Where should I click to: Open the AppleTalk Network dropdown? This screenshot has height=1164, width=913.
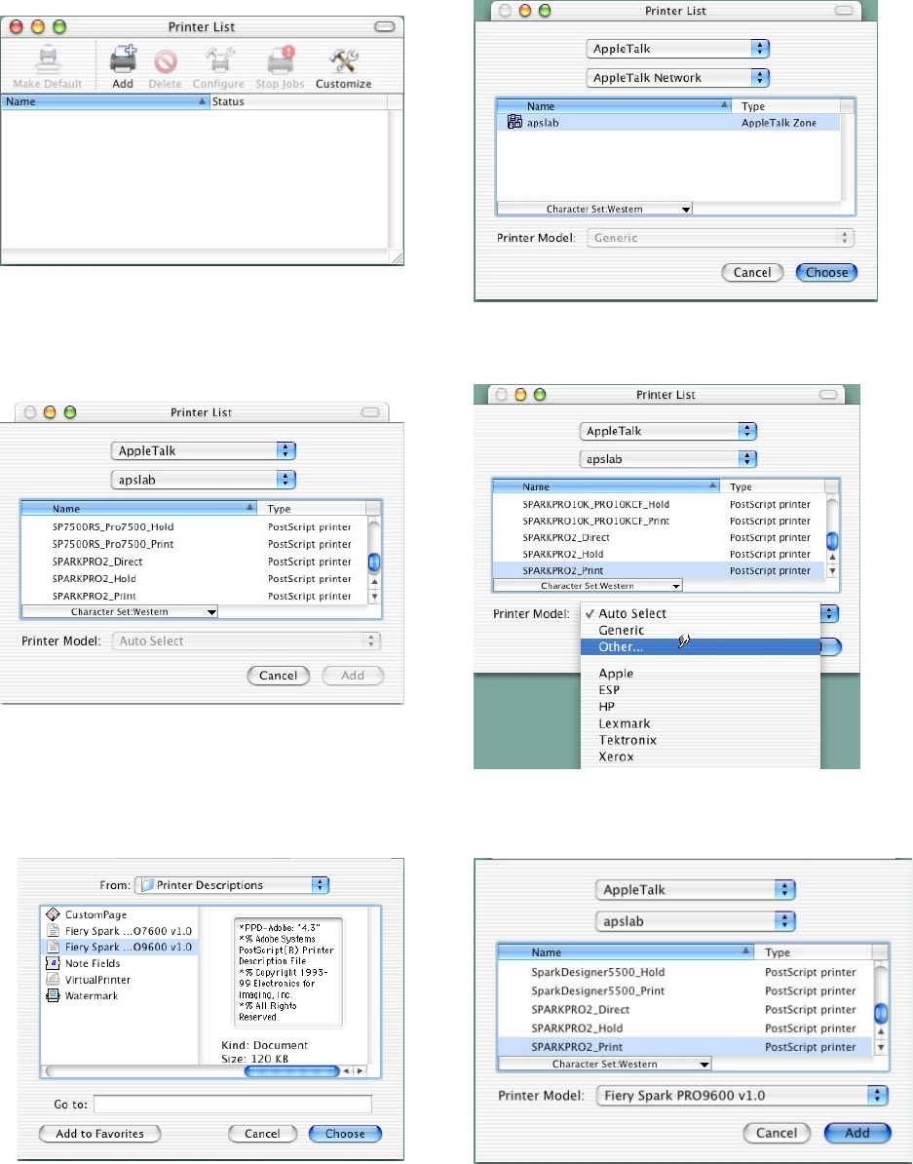coord(678,77)
